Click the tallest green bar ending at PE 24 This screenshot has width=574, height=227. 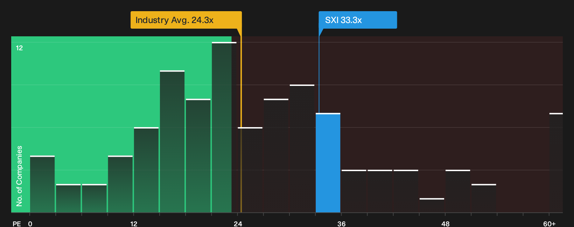point(224,127)
